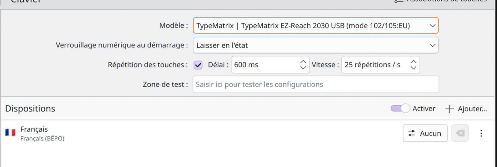Open the three-dot menu for Français layout
Viewport: 497px width, 167px height.
[481, 133]
